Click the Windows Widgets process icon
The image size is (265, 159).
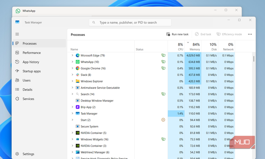pyautogui.click(x=78, y=139)
